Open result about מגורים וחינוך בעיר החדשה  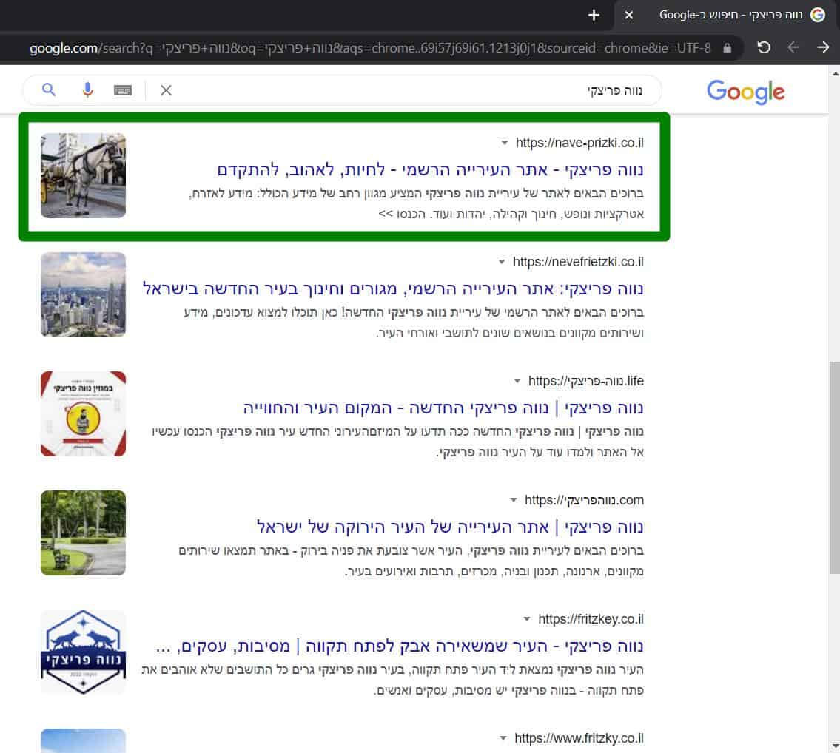393,288
